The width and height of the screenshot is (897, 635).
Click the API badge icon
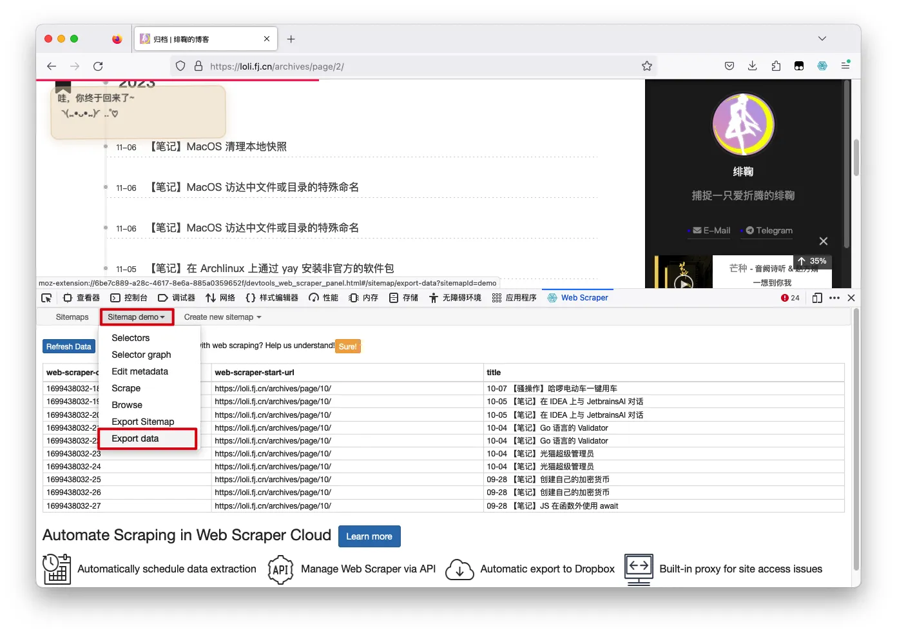(280, 569)
